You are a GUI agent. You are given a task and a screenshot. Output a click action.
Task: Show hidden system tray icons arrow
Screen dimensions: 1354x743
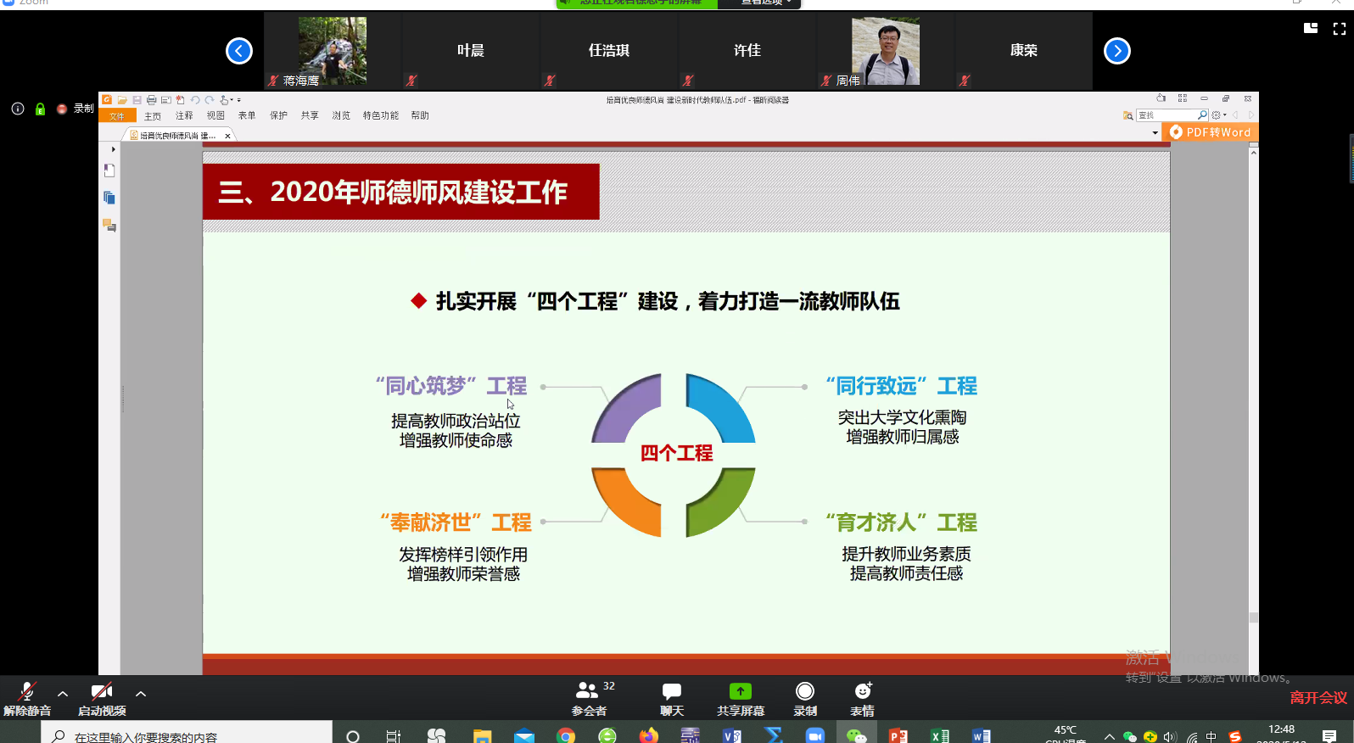click(1110, 736)
